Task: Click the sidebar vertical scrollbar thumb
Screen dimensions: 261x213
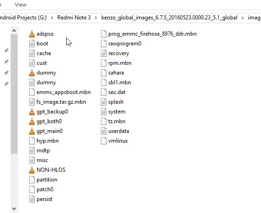Action: pyautogui.click(x=14, y=94)
